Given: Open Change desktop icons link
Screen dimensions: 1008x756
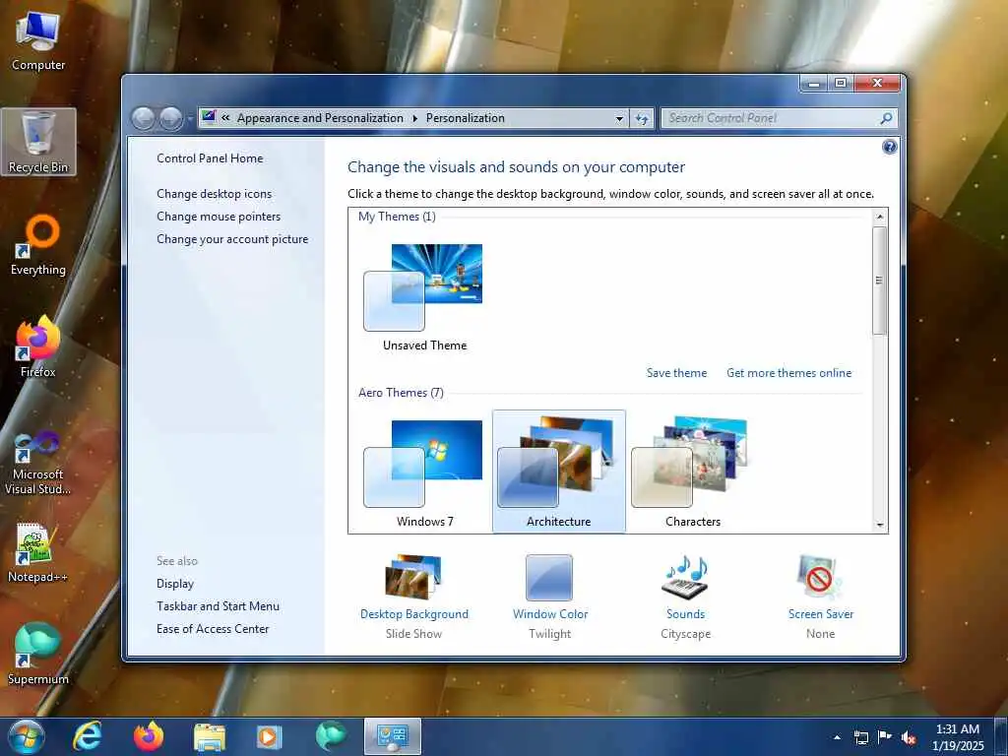Looking at the screenshot, I should coord(214,194).
